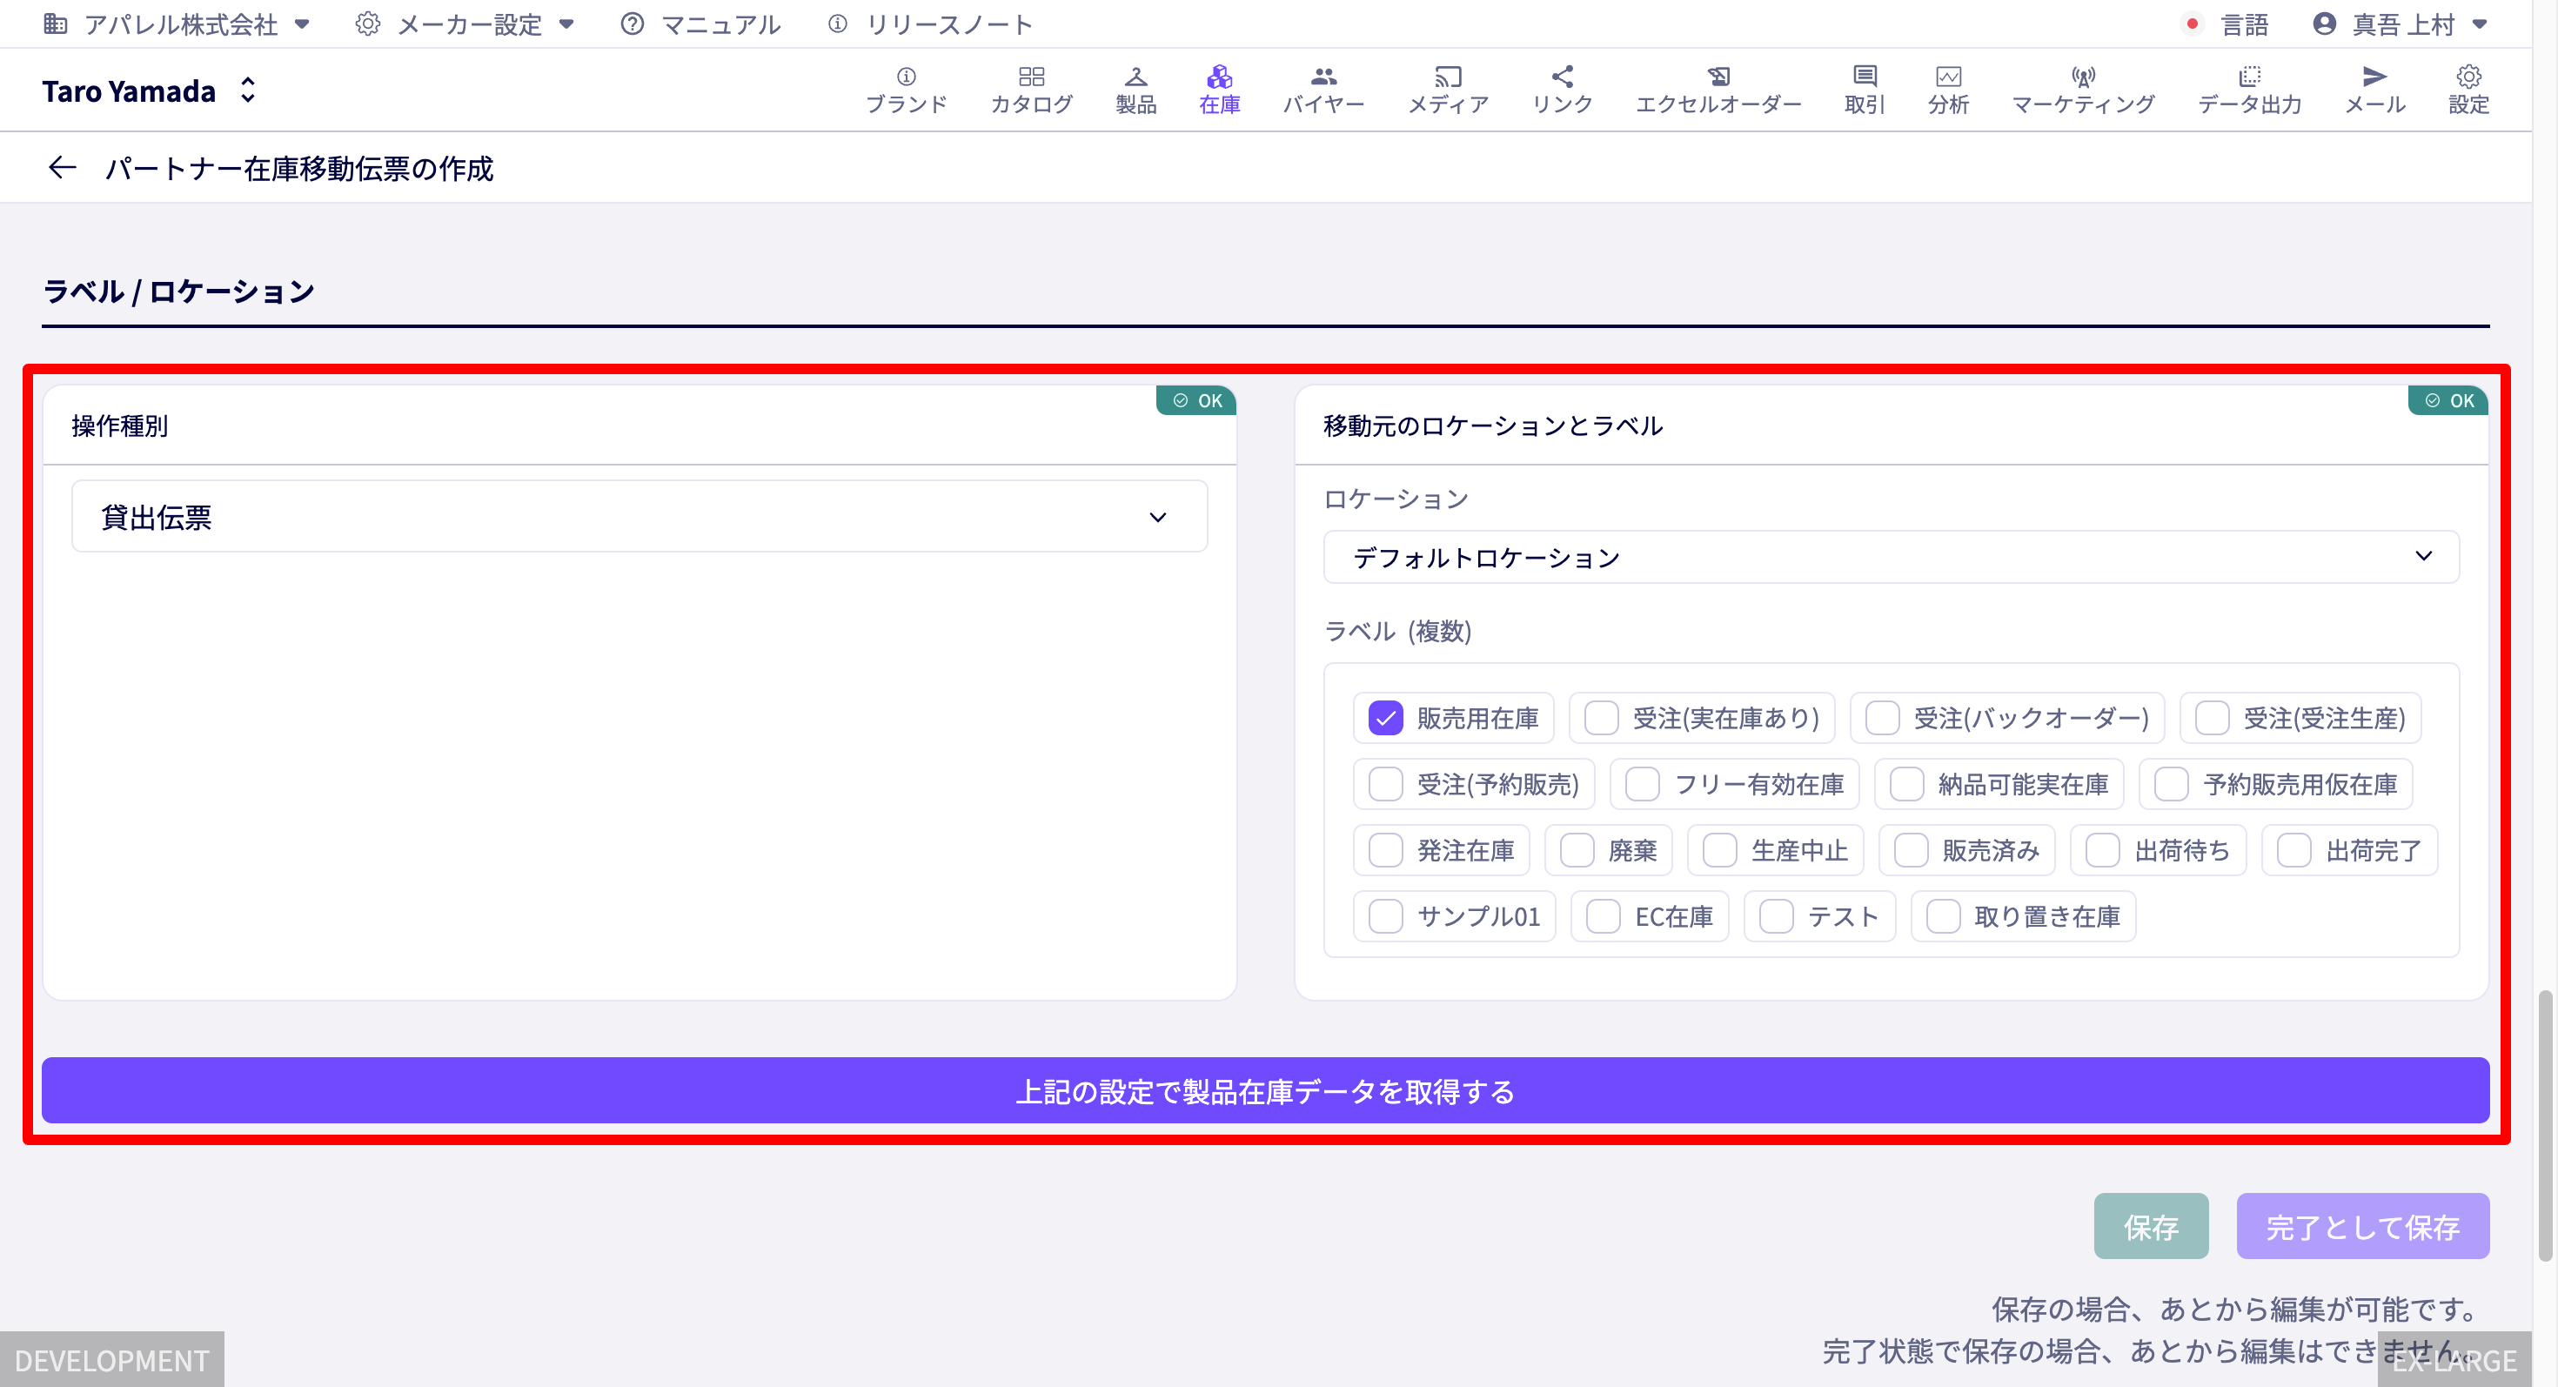Screen dimensions: 2558x1387
Task: Open the メール send icon
Action: pos(2374,90)
